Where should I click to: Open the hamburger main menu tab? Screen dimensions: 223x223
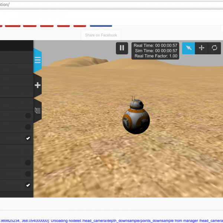(38, 60)
